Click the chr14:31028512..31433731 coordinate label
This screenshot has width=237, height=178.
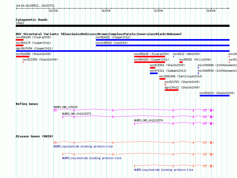pos(35,6)
